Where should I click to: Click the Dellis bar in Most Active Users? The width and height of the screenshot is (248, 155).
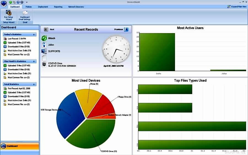(x=157, y=52)
